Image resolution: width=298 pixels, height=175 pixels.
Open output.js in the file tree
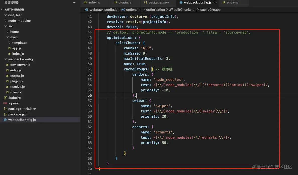17,76
